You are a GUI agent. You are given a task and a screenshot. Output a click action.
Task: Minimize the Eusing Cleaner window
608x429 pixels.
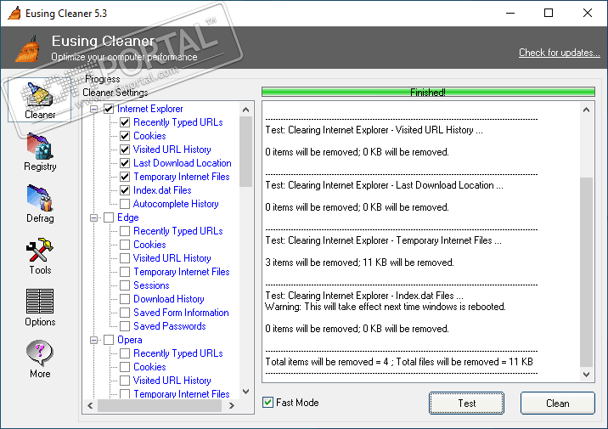[510, 14]
